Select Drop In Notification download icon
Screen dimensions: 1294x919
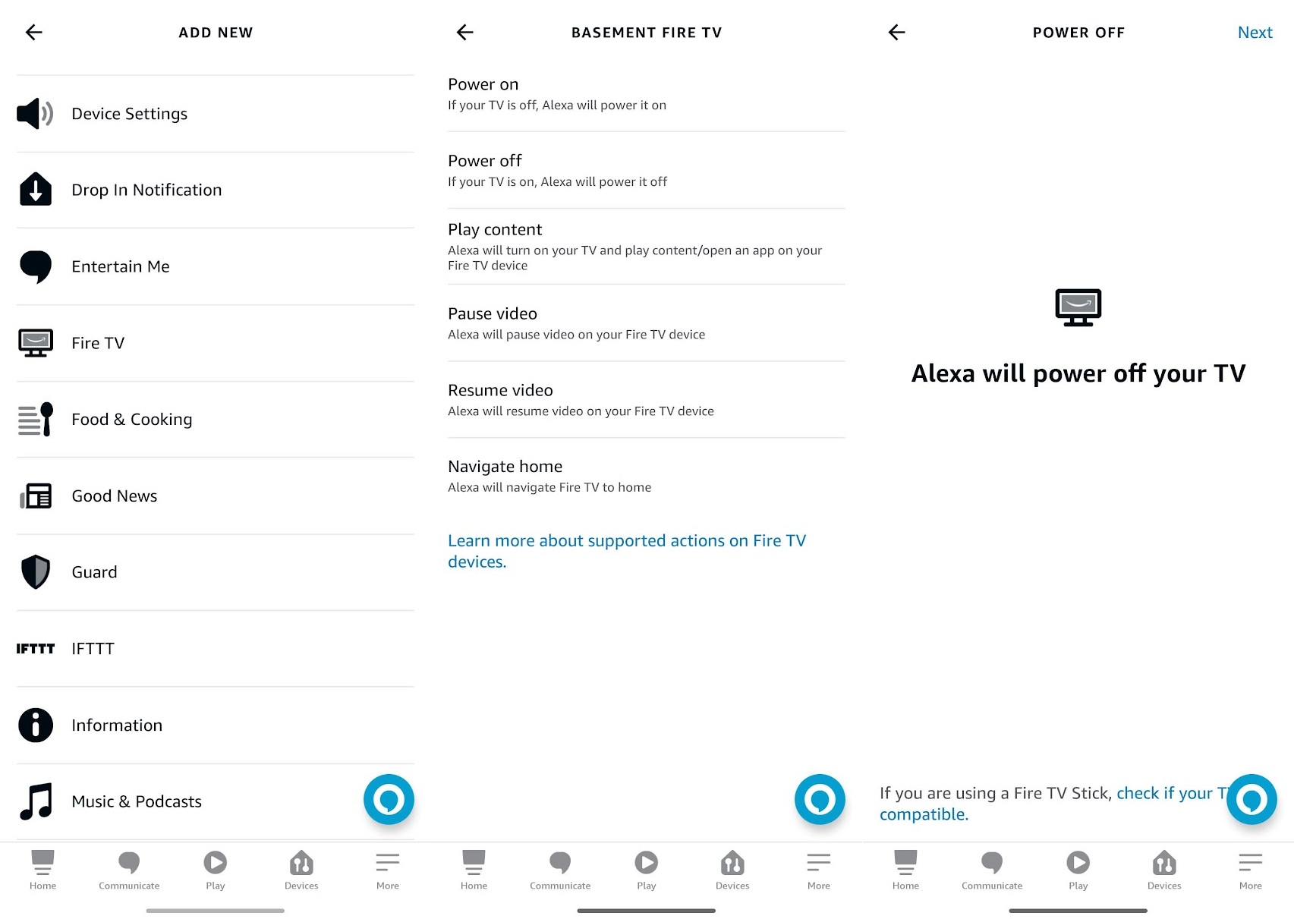[35, 190]
